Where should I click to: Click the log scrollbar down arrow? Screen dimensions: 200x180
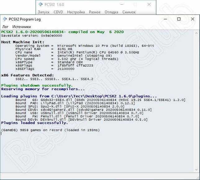196,170
